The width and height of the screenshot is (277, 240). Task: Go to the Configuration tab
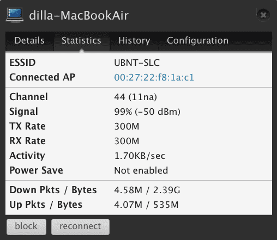point(197,41)
